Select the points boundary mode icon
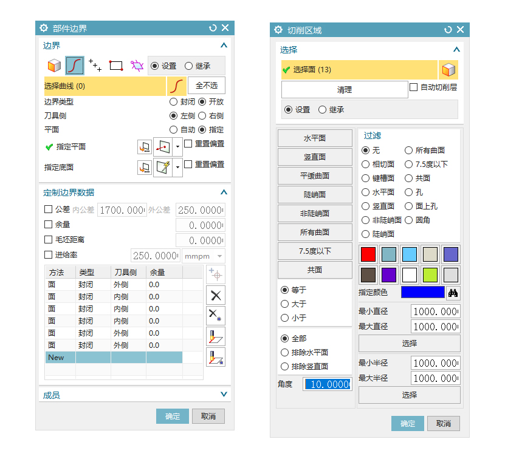505x459 pixels. (x=95, y=66)
